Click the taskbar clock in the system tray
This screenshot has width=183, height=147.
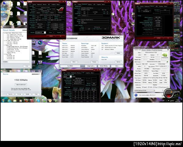178,101
